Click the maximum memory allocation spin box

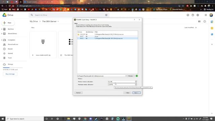pyautogui.click(x=122, y=85)
